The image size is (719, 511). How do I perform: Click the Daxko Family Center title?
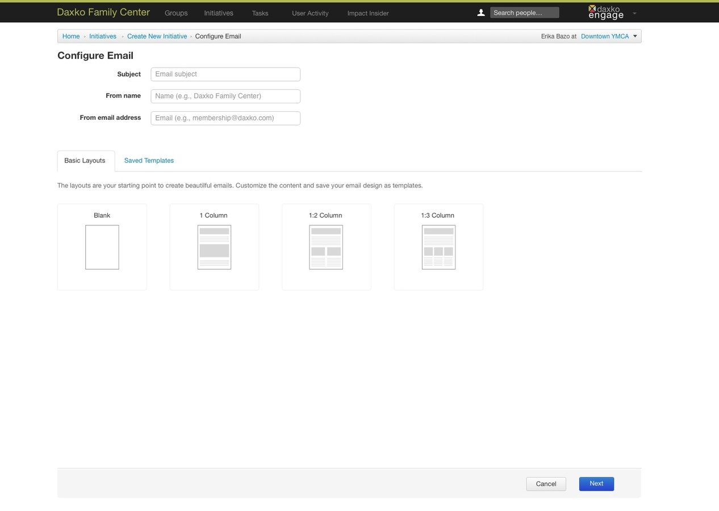click(x=103, y=12)
